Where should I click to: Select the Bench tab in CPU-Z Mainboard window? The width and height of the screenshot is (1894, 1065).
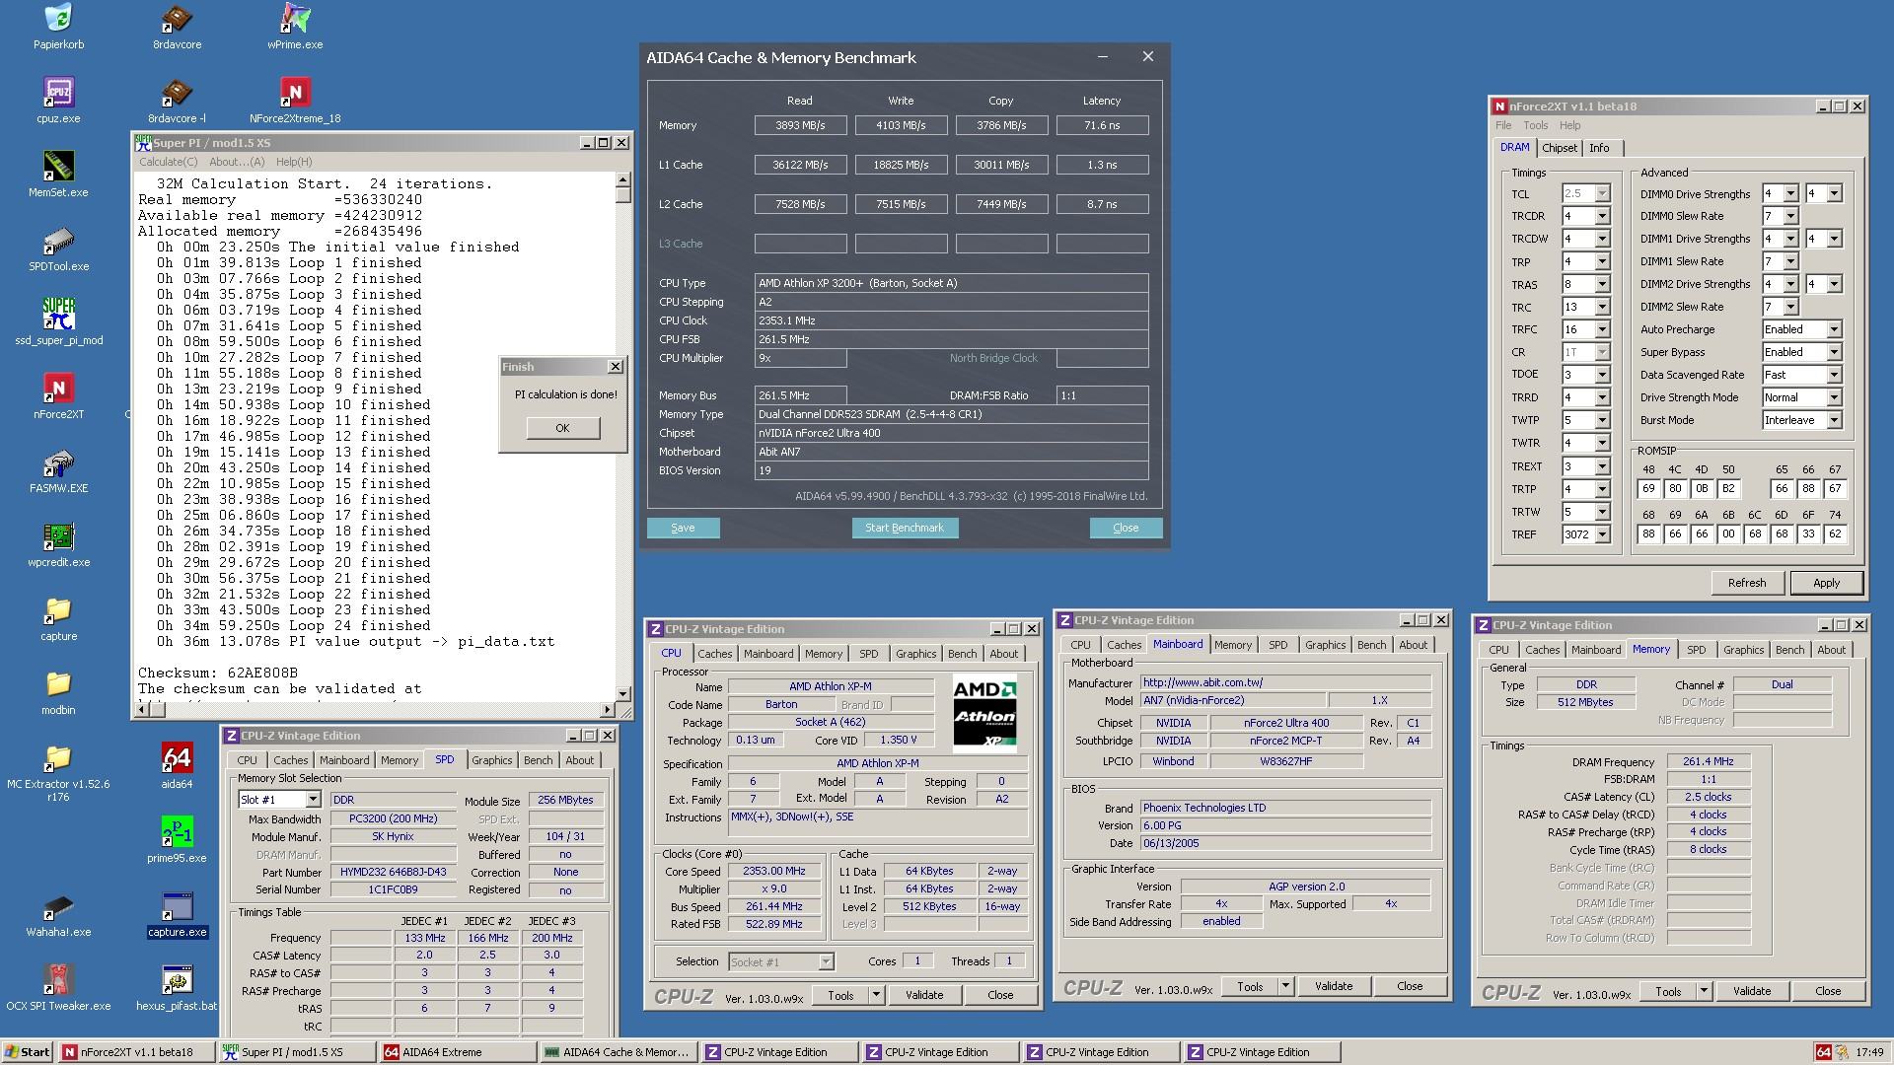click(1371, 645)
